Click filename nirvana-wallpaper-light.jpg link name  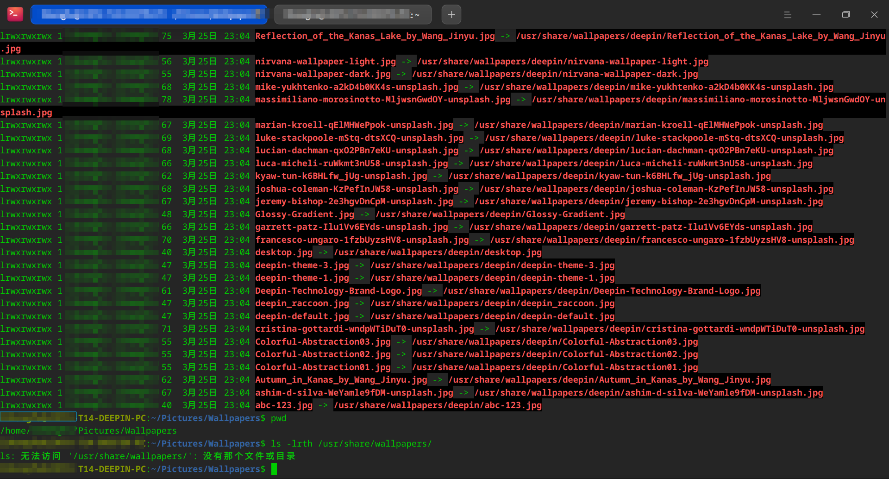point(326,62)
